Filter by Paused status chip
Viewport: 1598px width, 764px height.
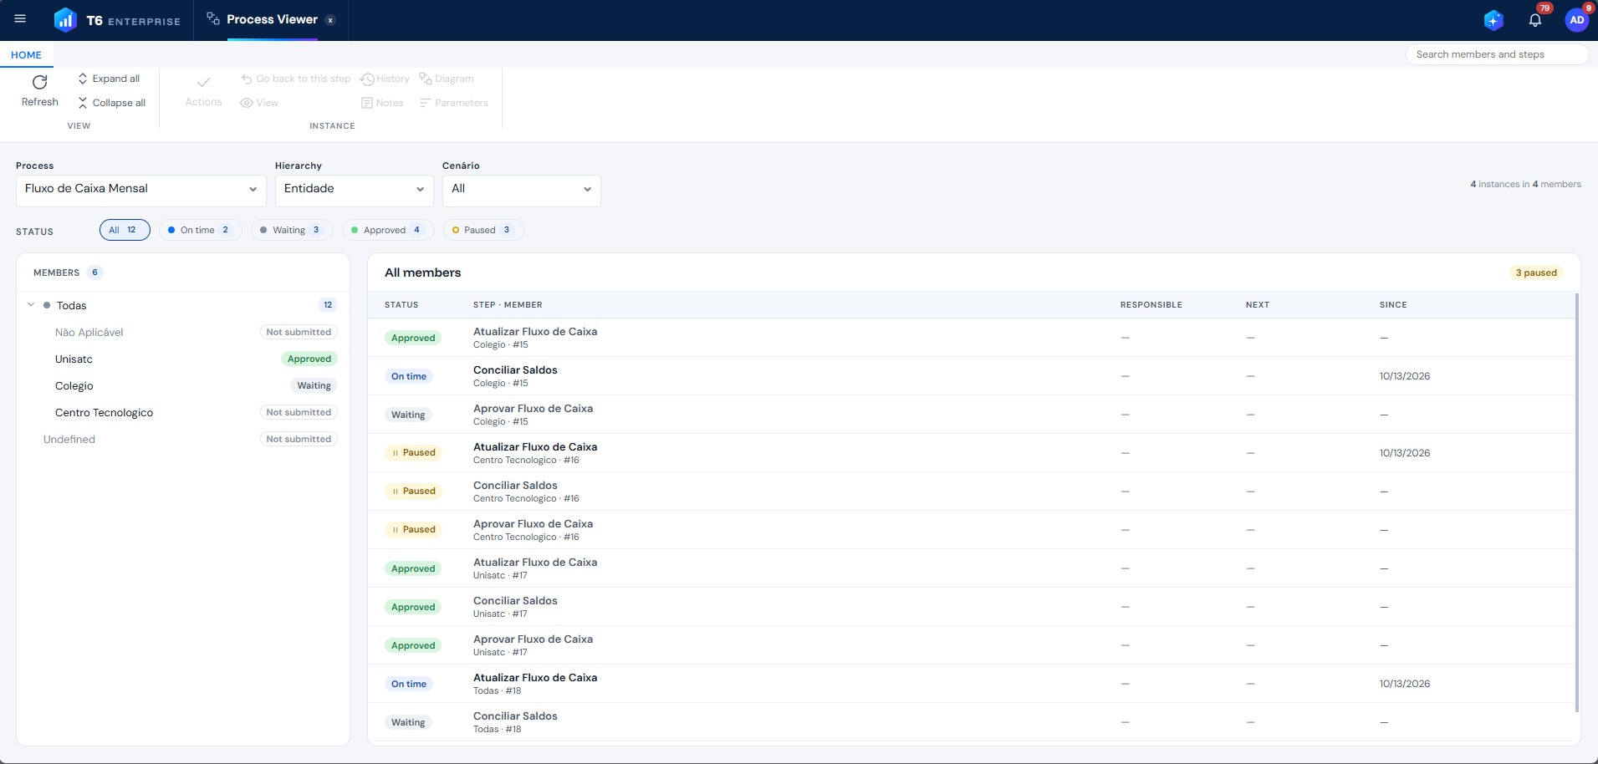(483, 230)
